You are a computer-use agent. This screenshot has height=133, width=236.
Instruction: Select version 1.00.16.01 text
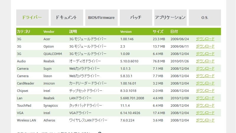pos(128,83)
